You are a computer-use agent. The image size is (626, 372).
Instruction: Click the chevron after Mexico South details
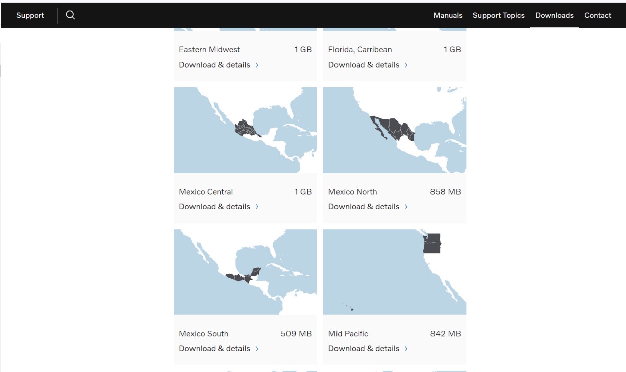click(257, 349)
